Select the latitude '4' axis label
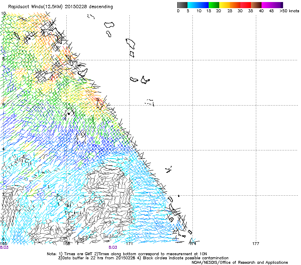 coord(3,149)
